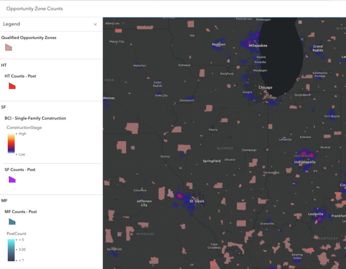Click the HT Counts - Post label
Image resolution: width=346 pixels, height=269 pixels.
click(20, 76)
